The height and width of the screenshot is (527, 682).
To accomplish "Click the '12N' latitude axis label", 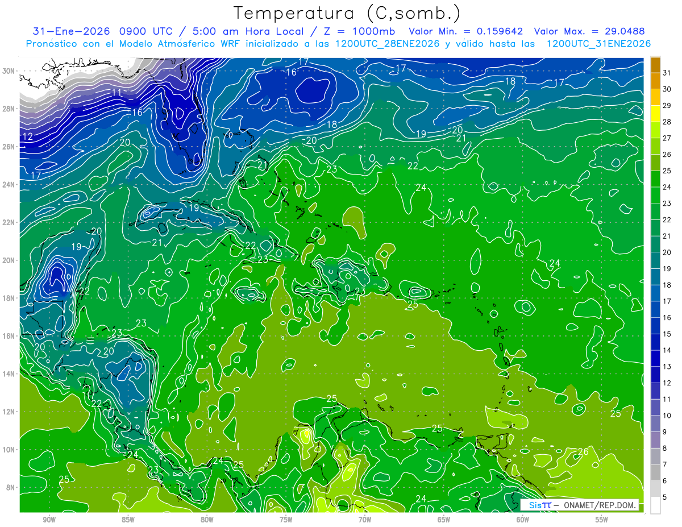I will click(x=9, y=412).
